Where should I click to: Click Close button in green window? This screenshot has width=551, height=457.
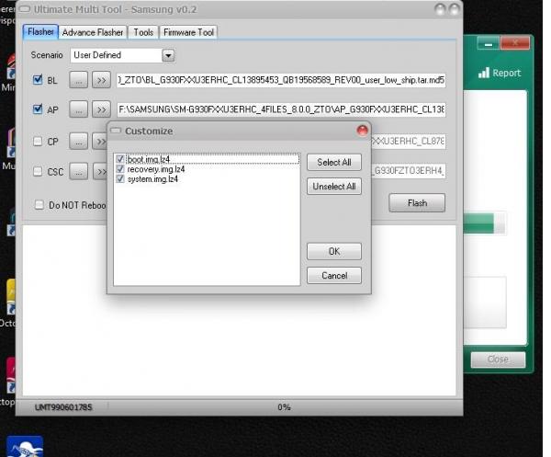point(498,360)
